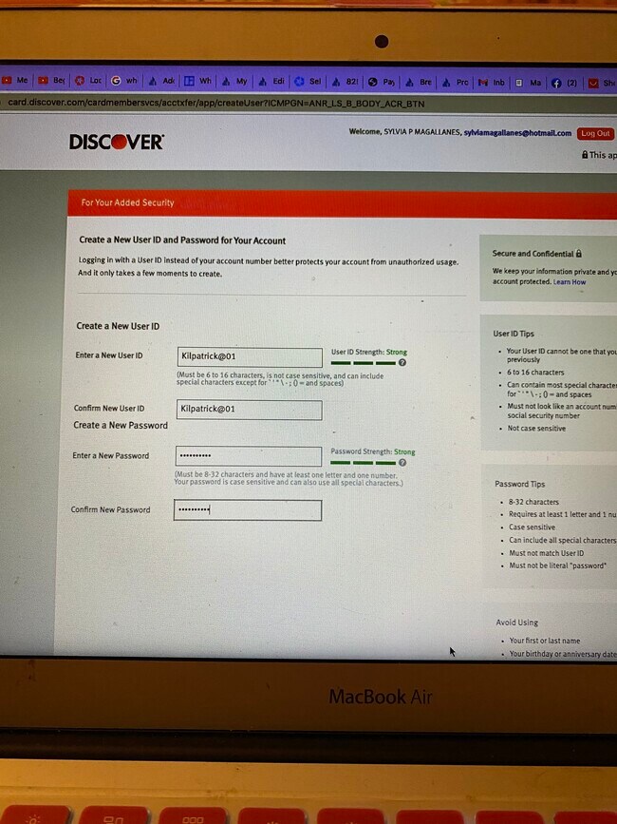The height and width of the screenshot is (824, 617).
Task: Click the '6 to 16 characters' tip
Action: tap(535, 372)
